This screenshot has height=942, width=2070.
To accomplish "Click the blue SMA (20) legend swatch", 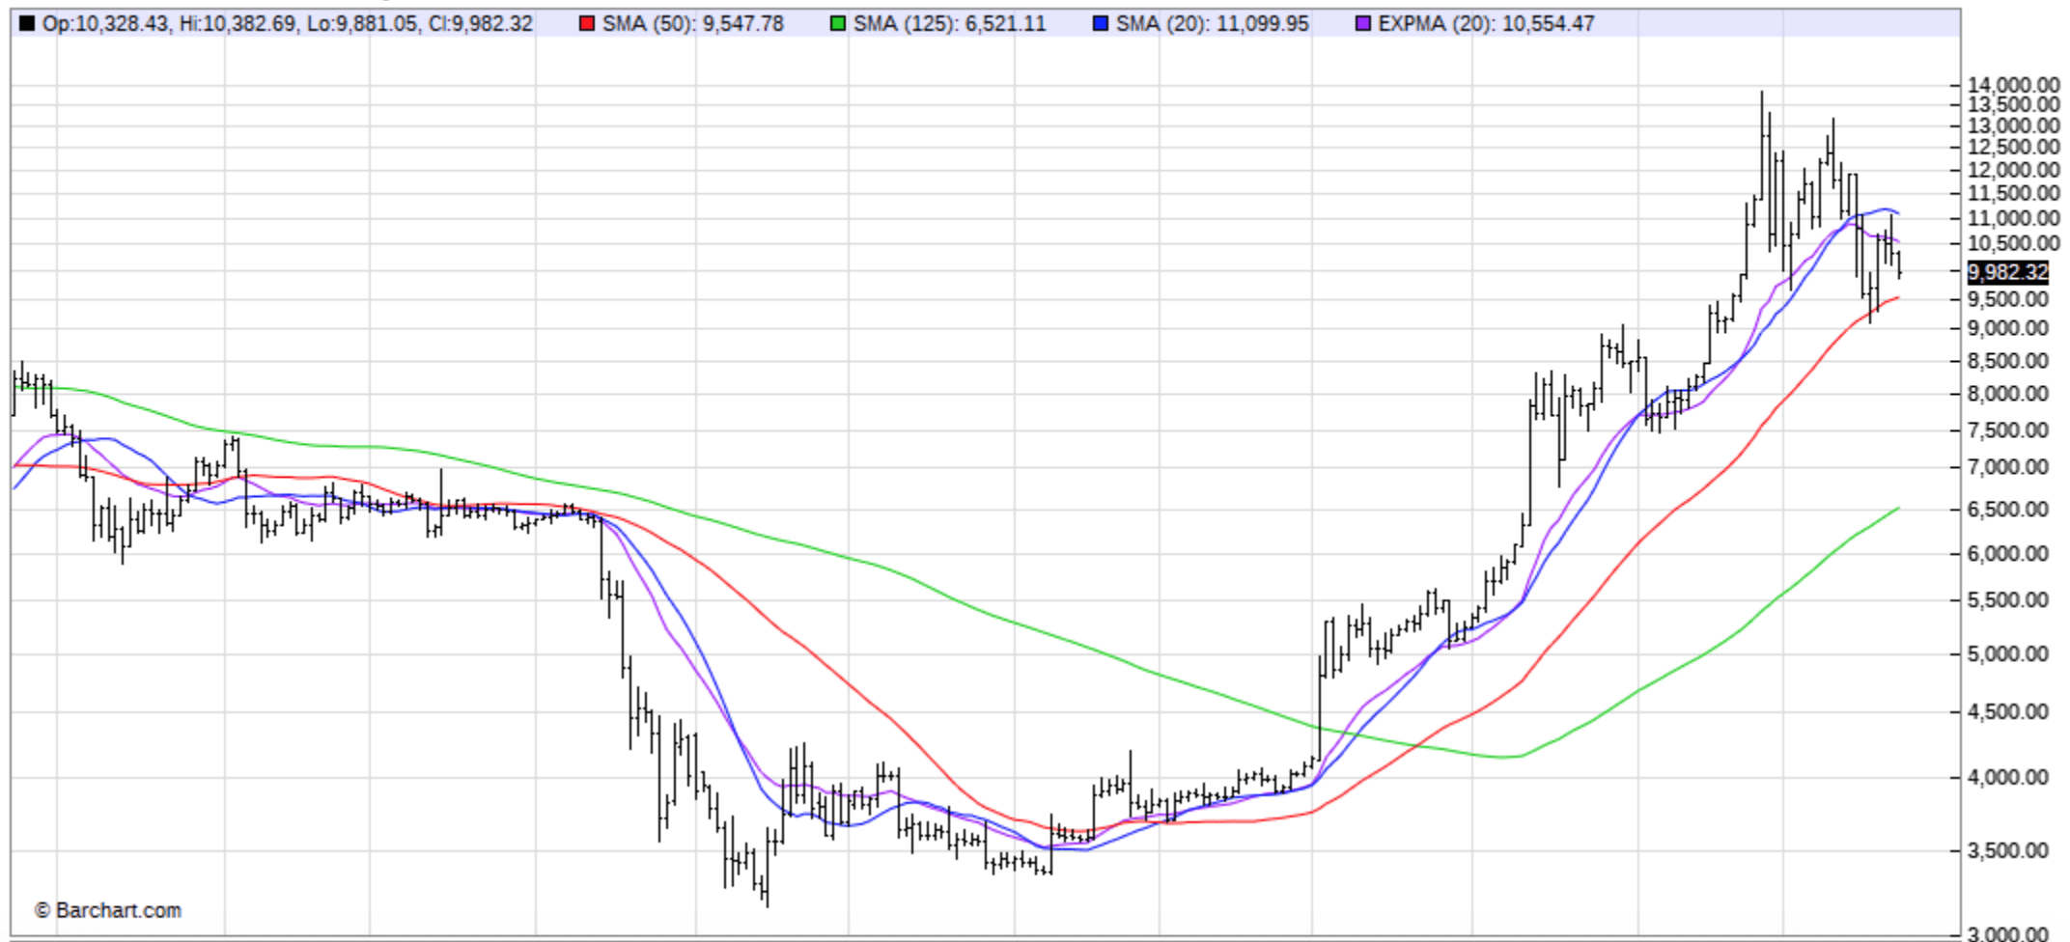I will tap(1101, 23).
